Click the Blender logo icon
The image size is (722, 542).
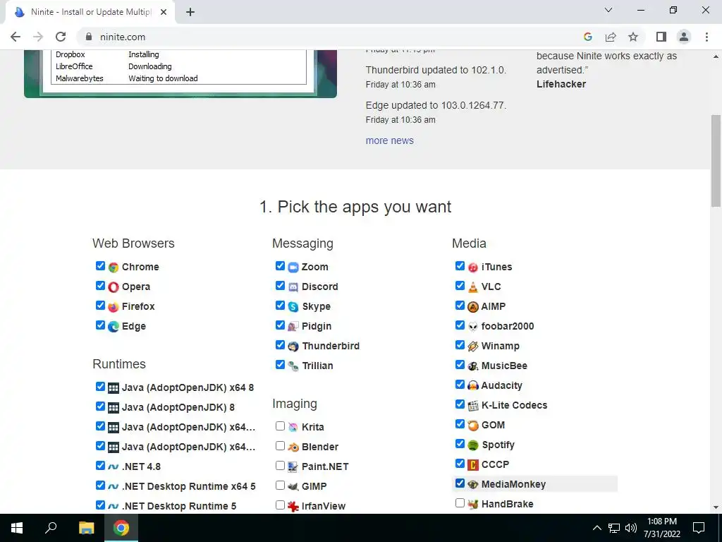(293, 447)
